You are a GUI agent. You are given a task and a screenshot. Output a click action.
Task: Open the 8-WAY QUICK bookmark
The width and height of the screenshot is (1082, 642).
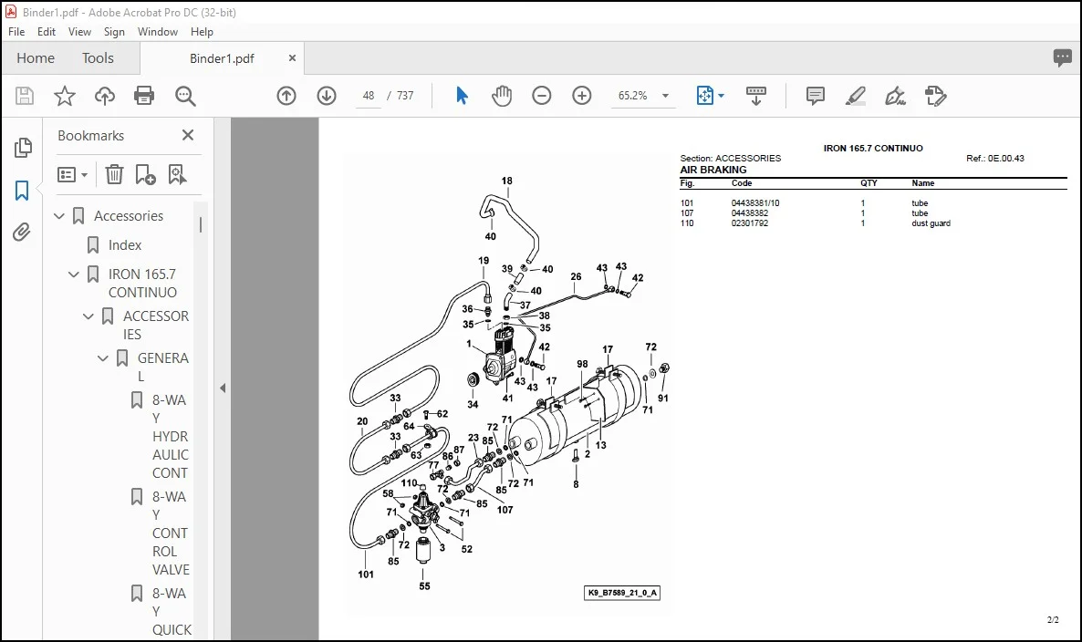tap(172, 612)
